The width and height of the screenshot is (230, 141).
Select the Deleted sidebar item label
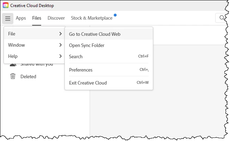(x=28, y=76)
